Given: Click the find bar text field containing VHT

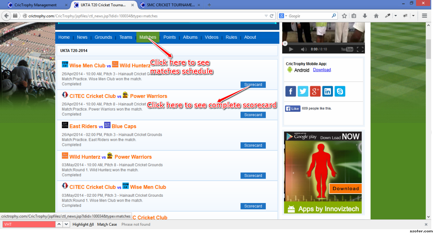Looking at the screenshot, I should tap(29, 225).
